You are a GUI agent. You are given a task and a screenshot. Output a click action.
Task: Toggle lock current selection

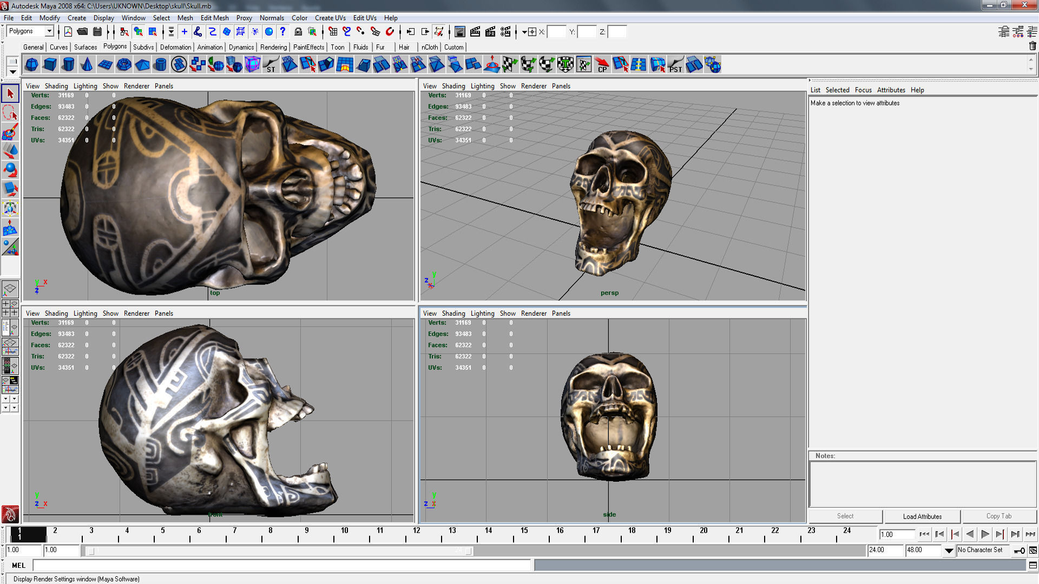point(298,32)
